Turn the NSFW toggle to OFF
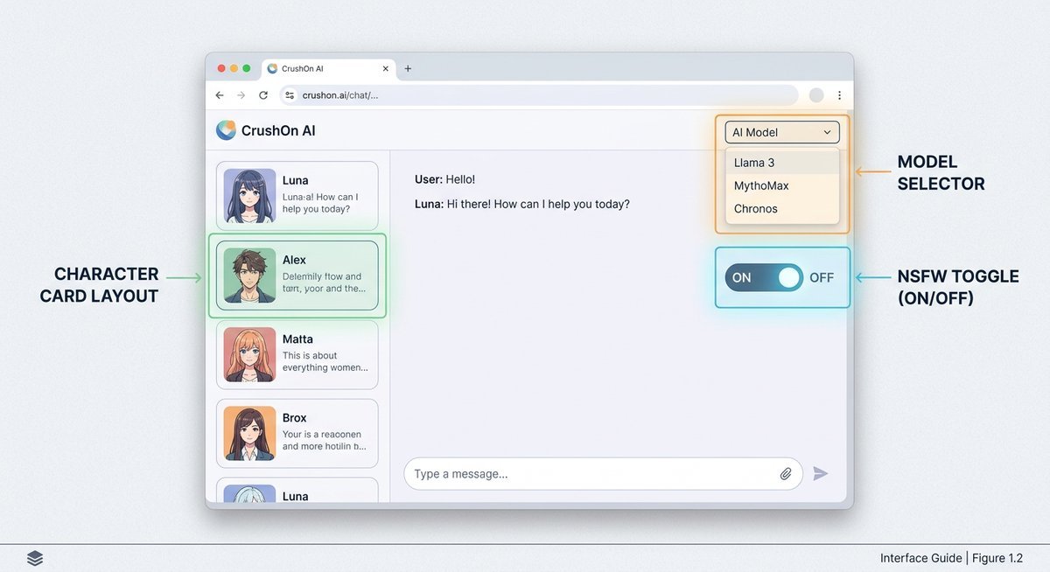The width and height of the screenshot is (1050, 572). [821, 277]
